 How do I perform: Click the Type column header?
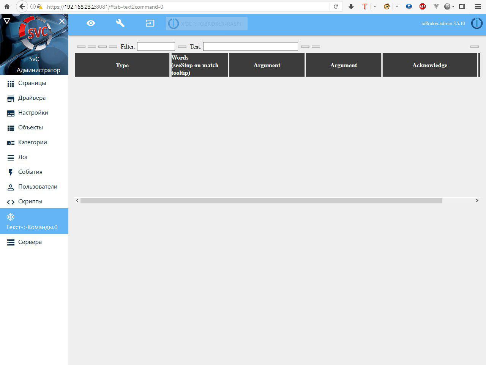122,65
